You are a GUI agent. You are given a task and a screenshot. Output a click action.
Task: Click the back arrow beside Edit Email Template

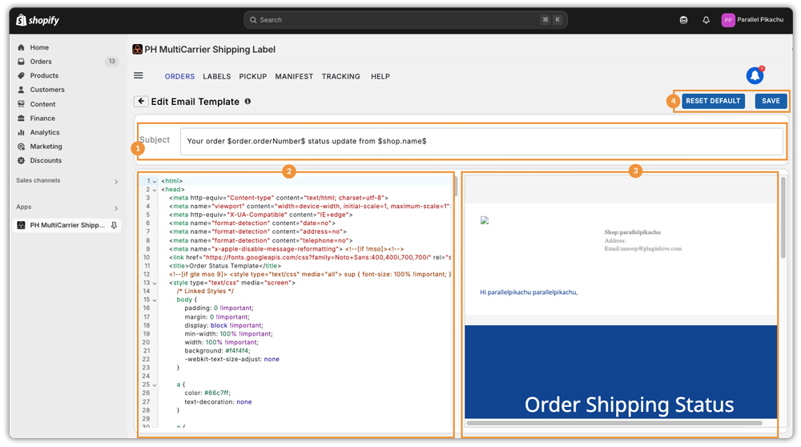click(141, 101)
